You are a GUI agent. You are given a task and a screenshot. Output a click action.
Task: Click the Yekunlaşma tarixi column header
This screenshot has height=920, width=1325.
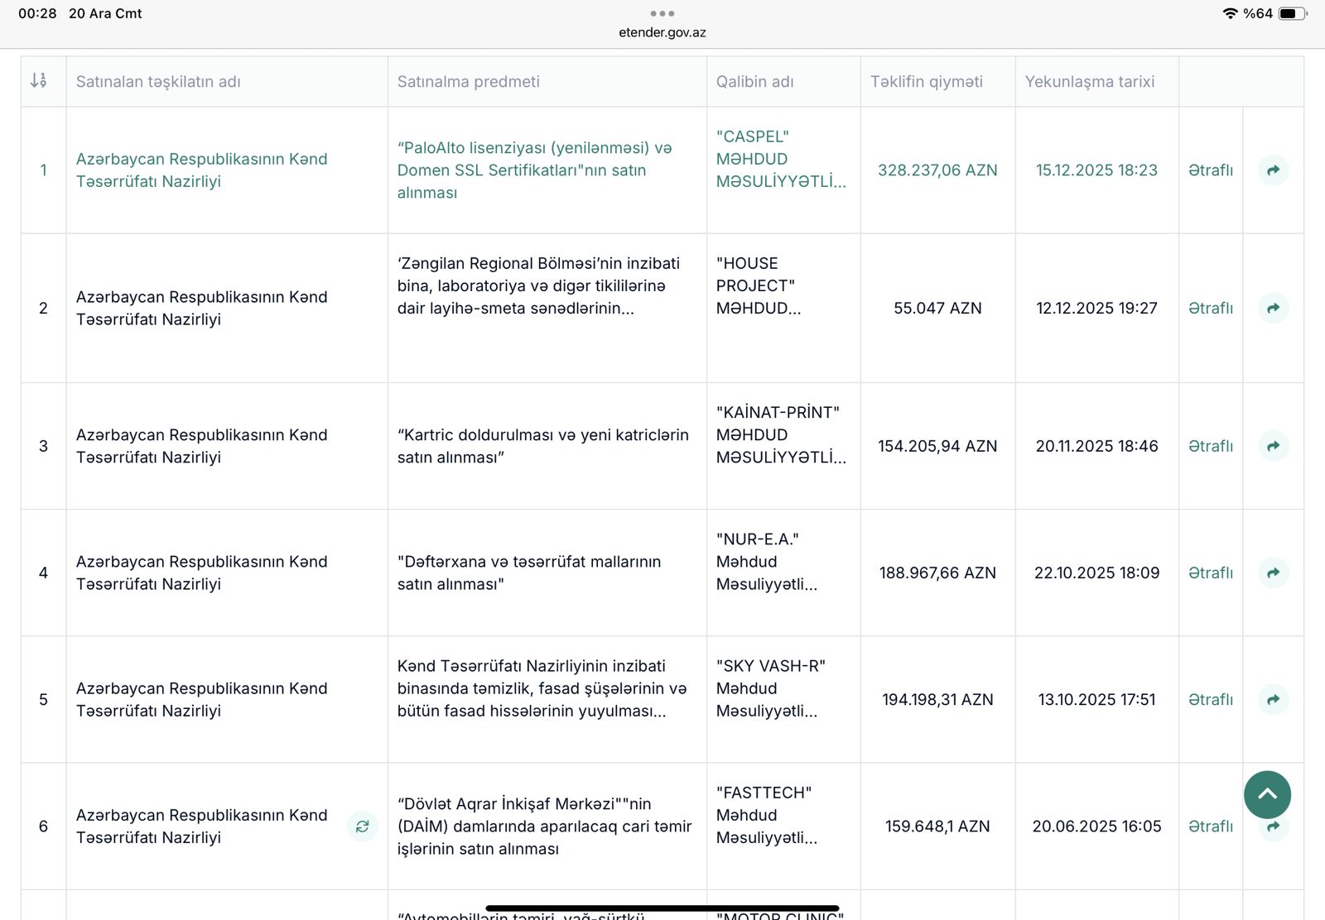[1089, 81]
